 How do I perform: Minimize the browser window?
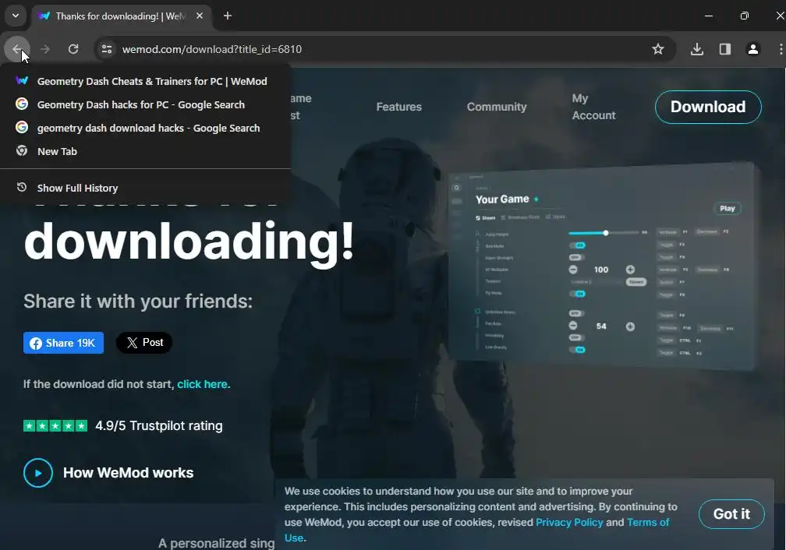708,16
